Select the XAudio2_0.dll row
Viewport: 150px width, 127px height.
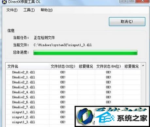pyautogui.click(x=73, y=72)
